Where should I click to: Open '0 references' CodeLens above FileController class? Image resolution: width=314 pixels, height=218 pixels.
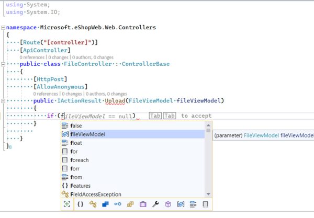(32, 58)
